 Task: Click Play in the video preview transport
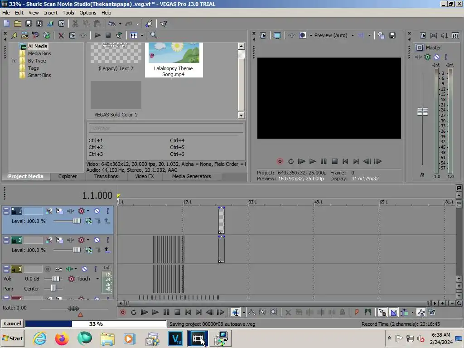click(x=313, y=161)
